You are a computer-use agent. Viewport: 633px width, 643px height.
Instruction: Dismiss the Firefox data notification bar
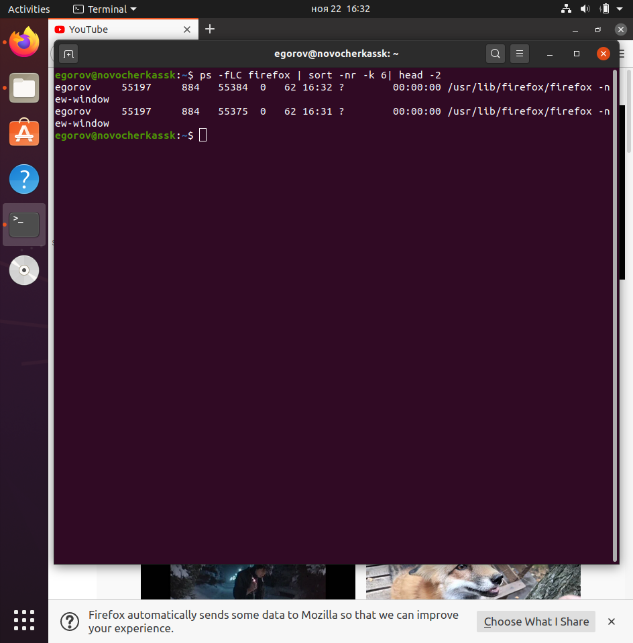(x=611, y=622)
